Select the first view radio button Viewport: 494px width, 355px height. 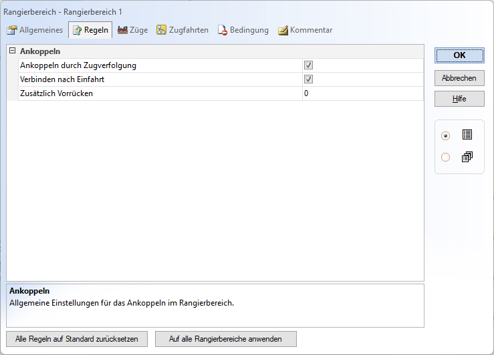(x=446, y=135)
